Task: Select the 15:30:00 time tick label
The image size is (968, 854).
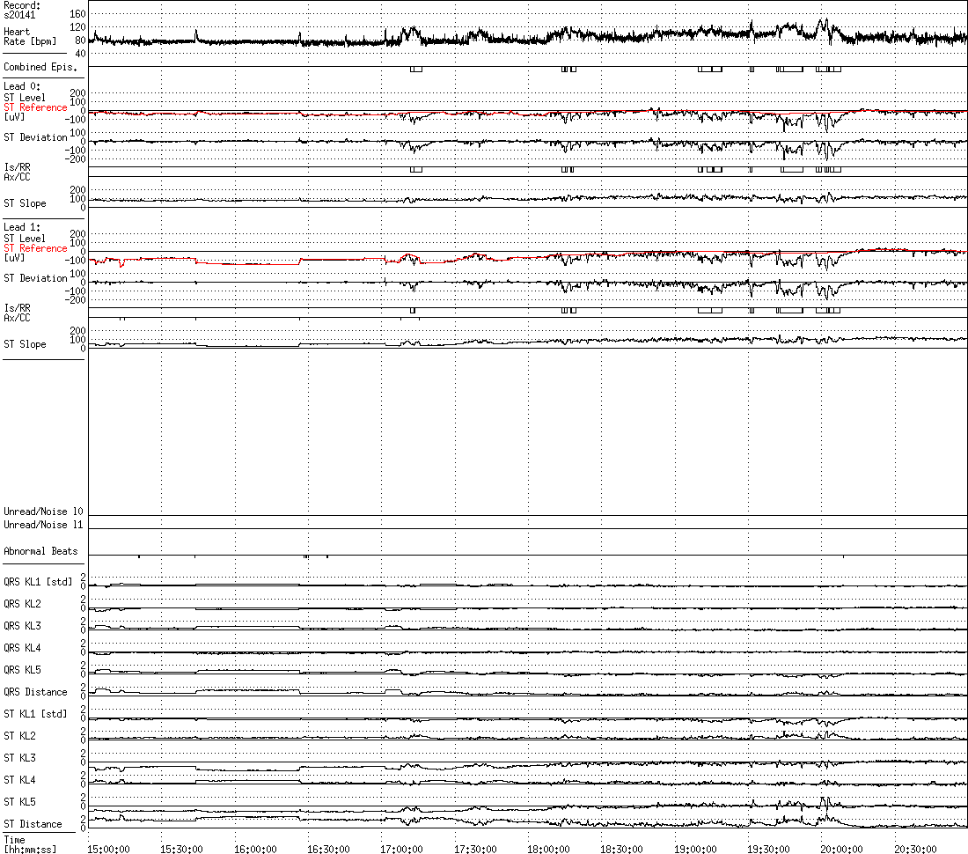Action: coord(181,849)
